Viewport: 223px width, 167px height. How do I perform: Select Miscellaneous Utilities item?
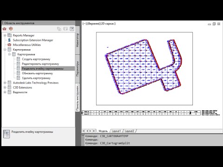pyautogui.click(x=27, y=45)
